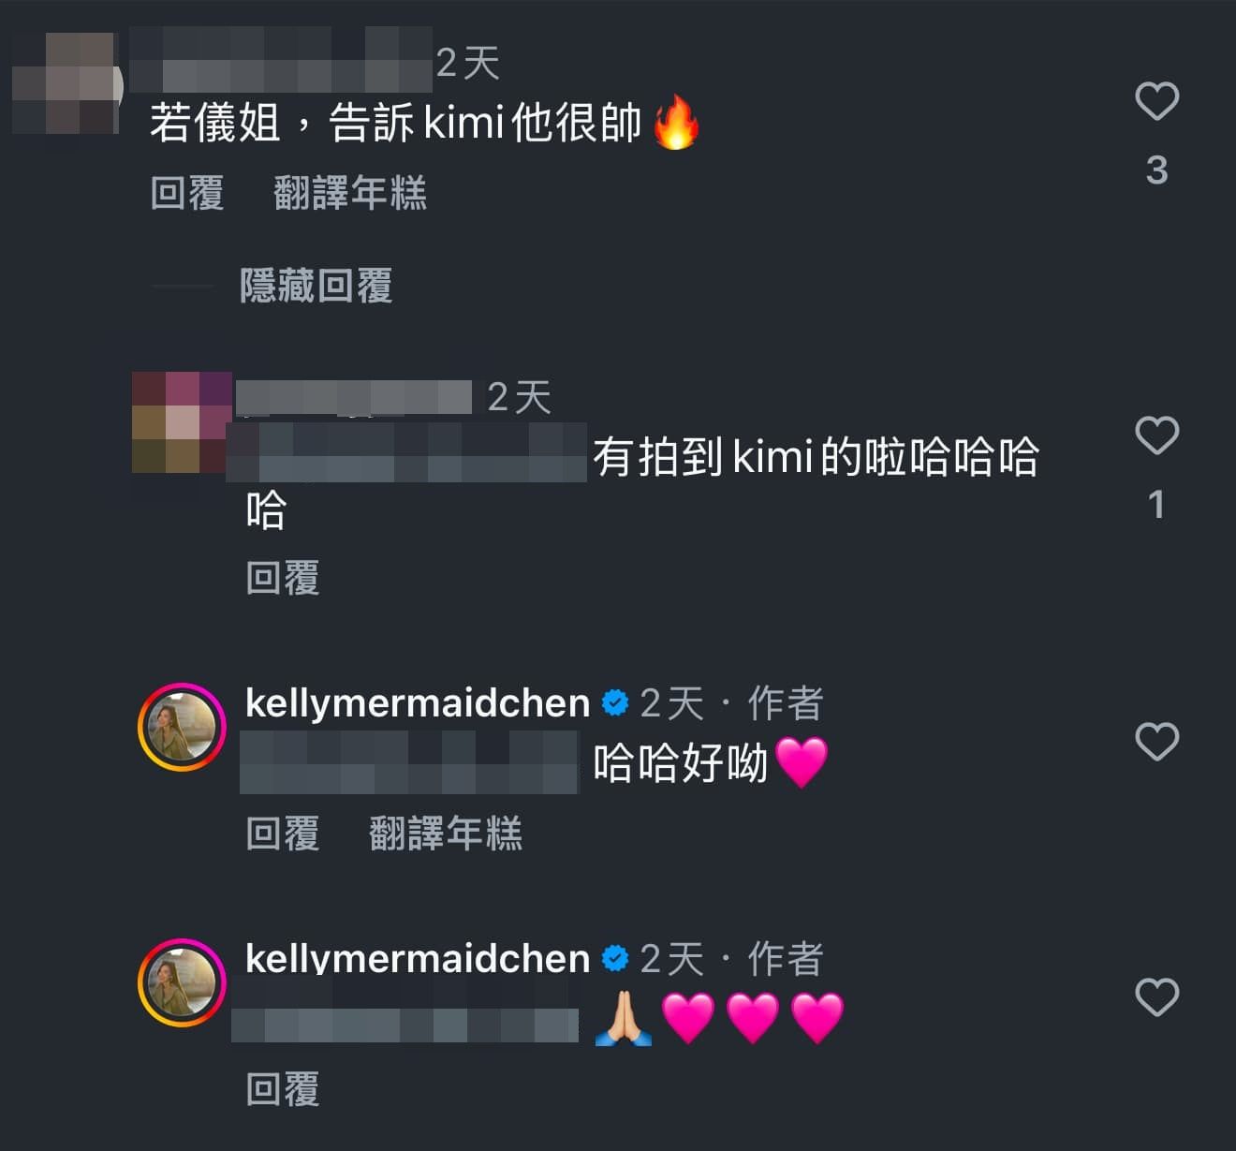Like the praying hands emoji reply
This screenshot has height=1151, width=1236.
(x=1156, y=996)
